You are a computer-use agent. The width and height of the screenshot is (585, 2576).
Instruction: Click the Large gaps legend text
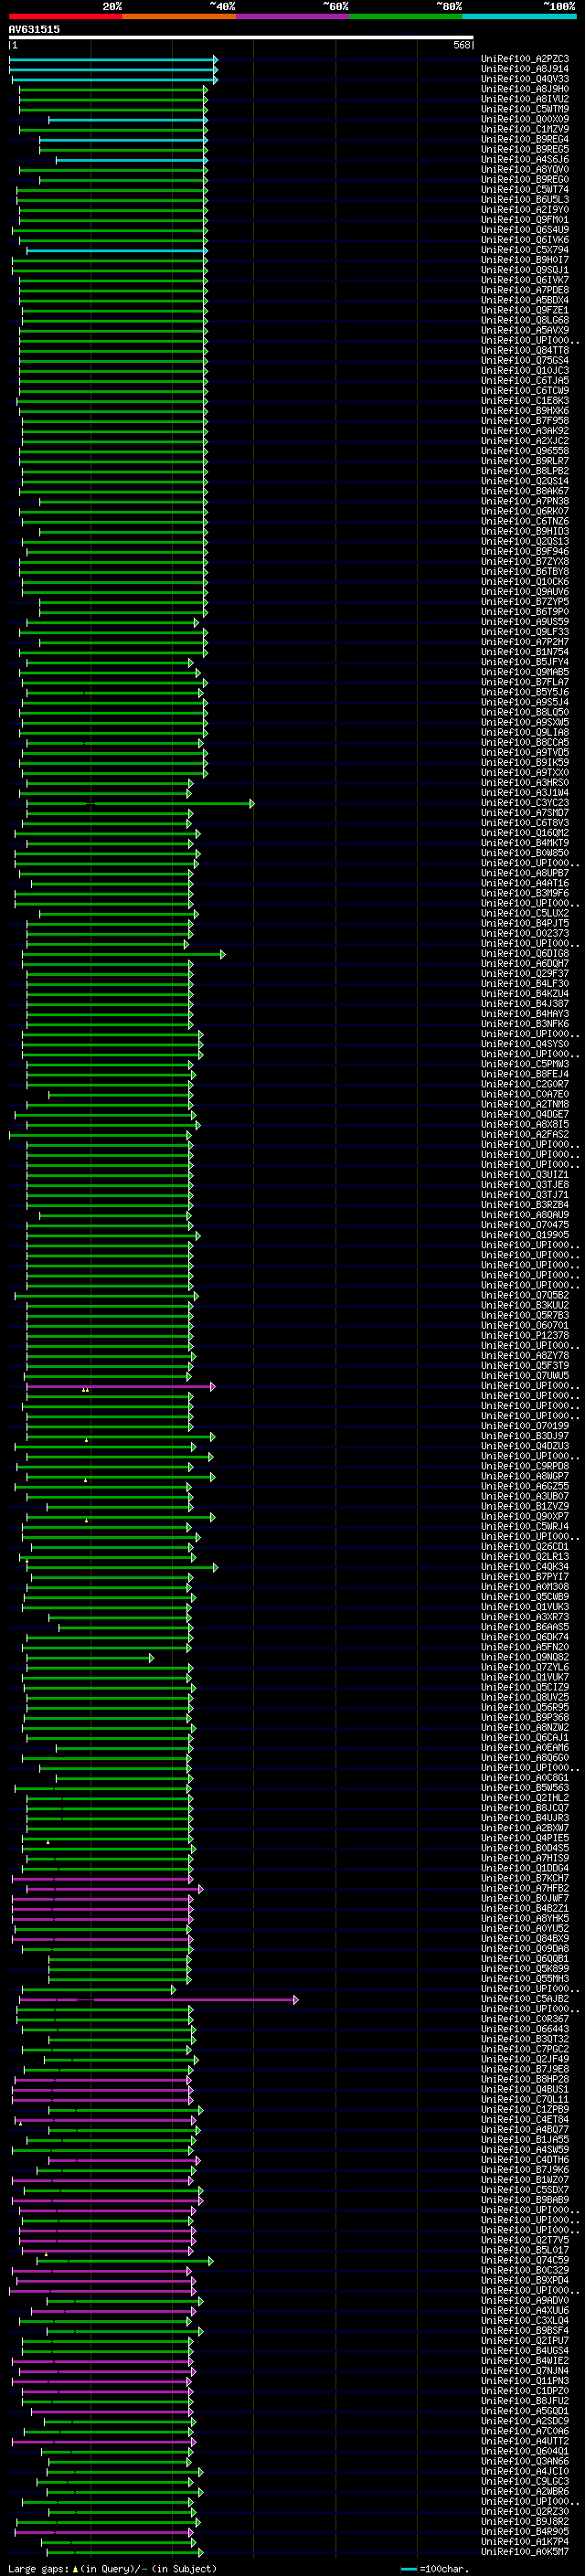pyautogui.click(x=112, y=2568)
